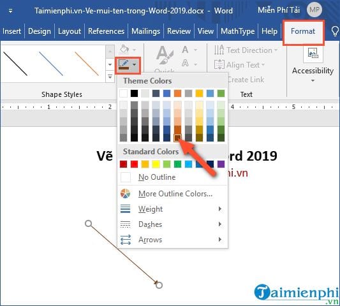Screen dimensions: 340x306
Task: Open the Shape Outline dropdown arrow
Action: point(135,64)
